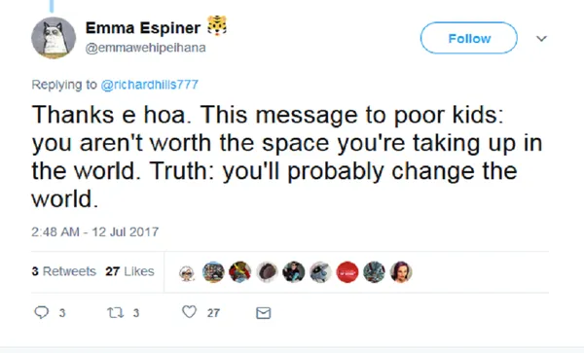Image resolution: width=584 pixels, height=353 pixels.
Task: Open Emma Espiner's cat profile picture
Action: 54,38
